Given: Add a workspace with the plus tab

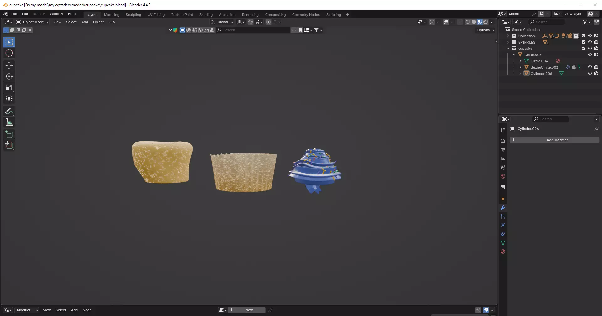Looking at the screenshot, I should pos(347,15).
